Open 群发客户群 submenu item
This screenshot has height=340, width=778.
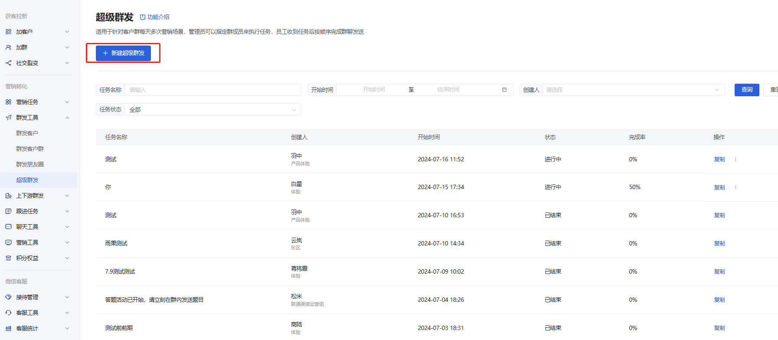[x=30, y=149]
